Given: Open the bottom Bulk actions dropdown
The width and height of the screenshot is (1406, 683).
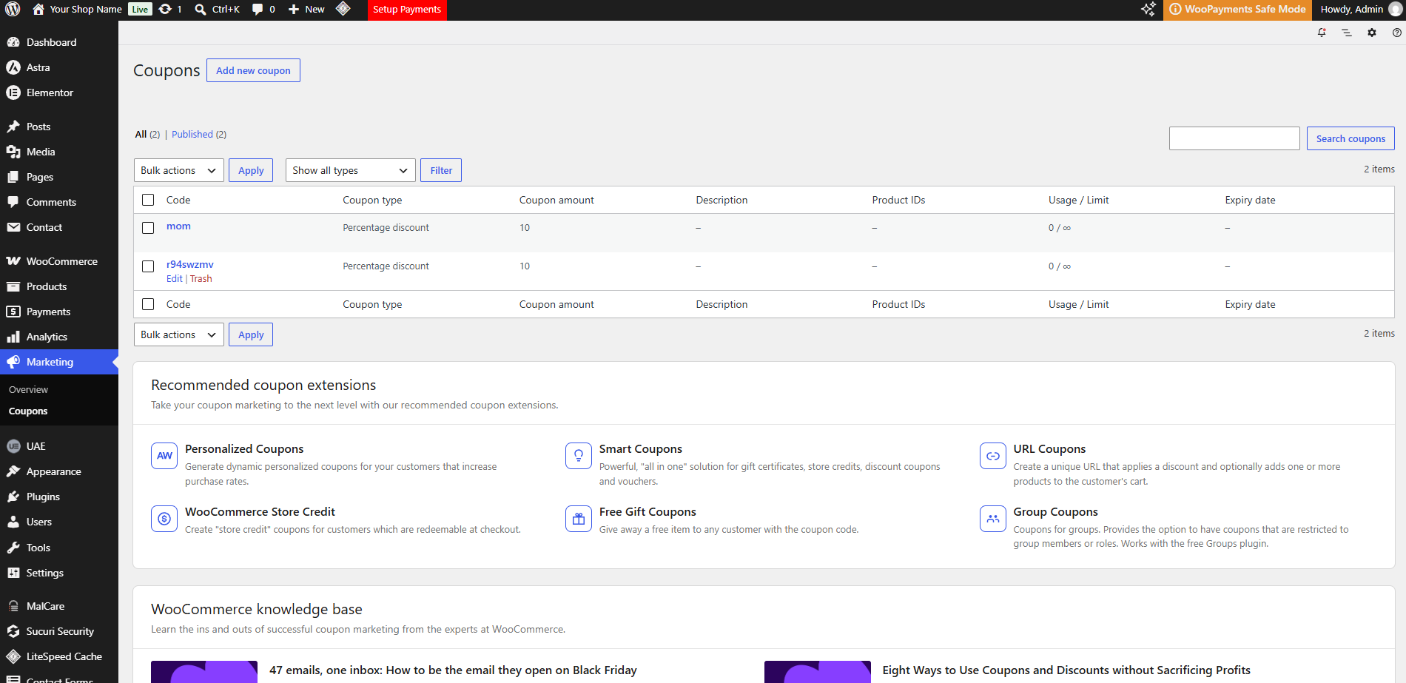Looking at the screenshot, I should (x=178, y=334).
